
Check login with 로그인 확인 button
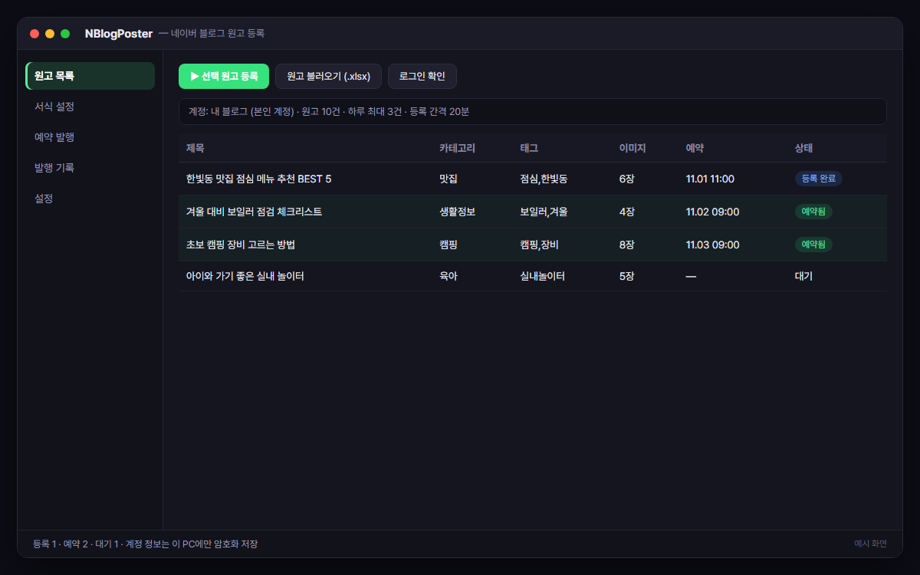click(422, 76)
